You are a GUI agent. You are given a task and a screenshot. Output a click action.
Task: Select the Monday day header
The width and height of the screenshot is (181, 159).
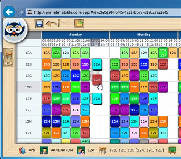144,35
